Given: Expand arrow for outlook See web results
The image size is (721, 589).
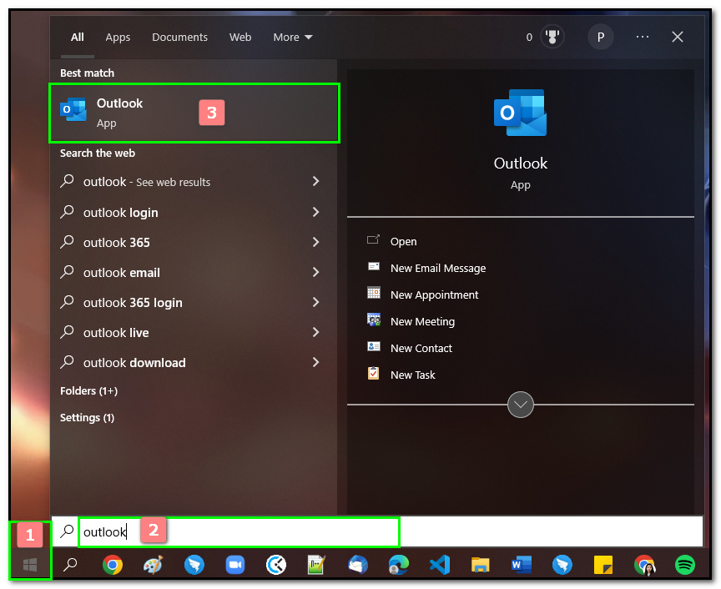Looking at the screenshot, I should (316, 181).
